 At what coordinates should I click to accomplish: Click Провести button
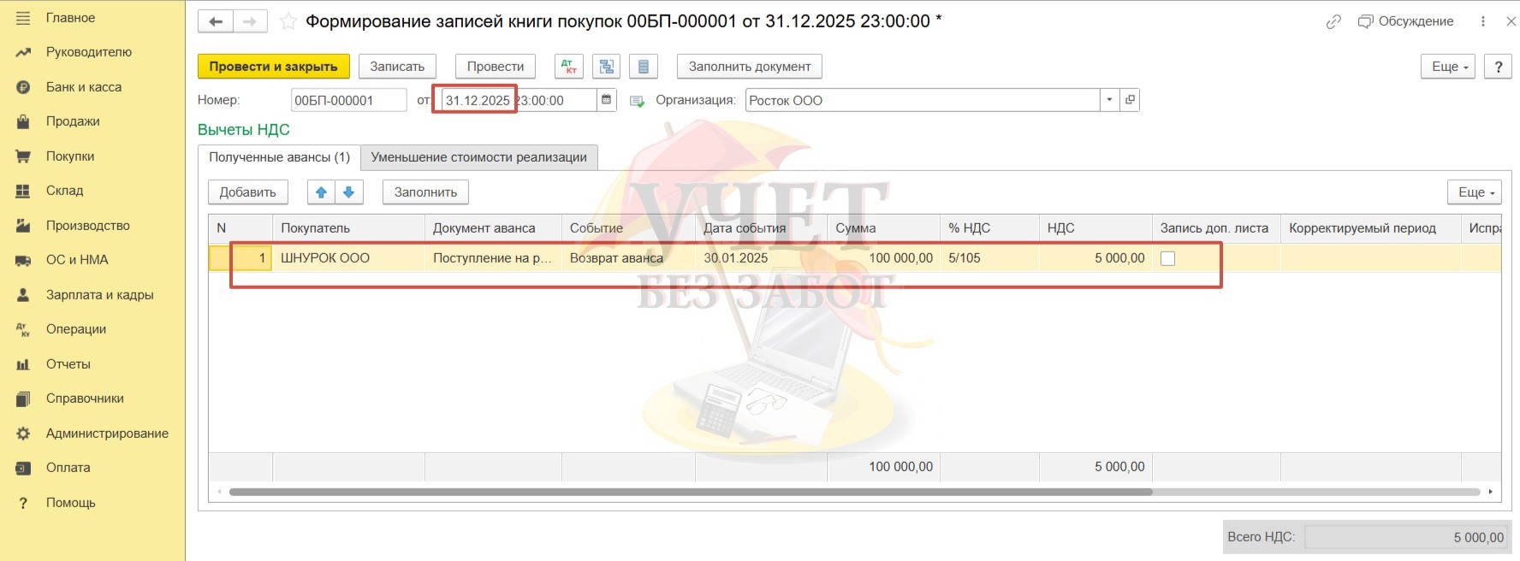tap(496, 67)
